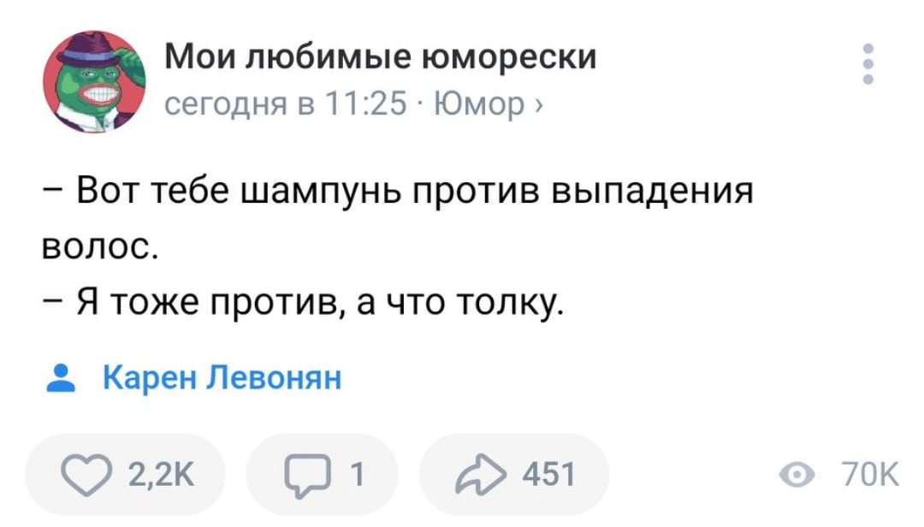Click the "сегодня в 11:25" timestamp

[x=285, y=104]
